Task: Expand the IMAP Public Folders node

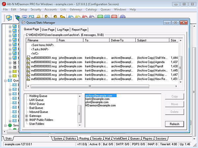Action: [x=26, y=120]
